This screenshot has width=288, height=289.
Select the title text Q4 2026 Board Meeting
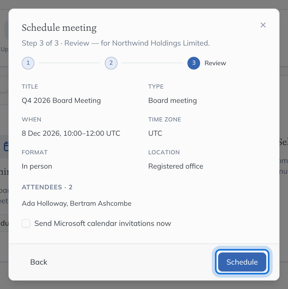61,101
